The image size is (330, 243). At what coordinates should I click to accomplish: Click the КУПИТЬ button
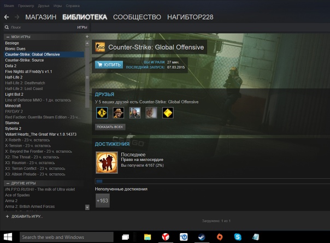click(x=109, y=64)
